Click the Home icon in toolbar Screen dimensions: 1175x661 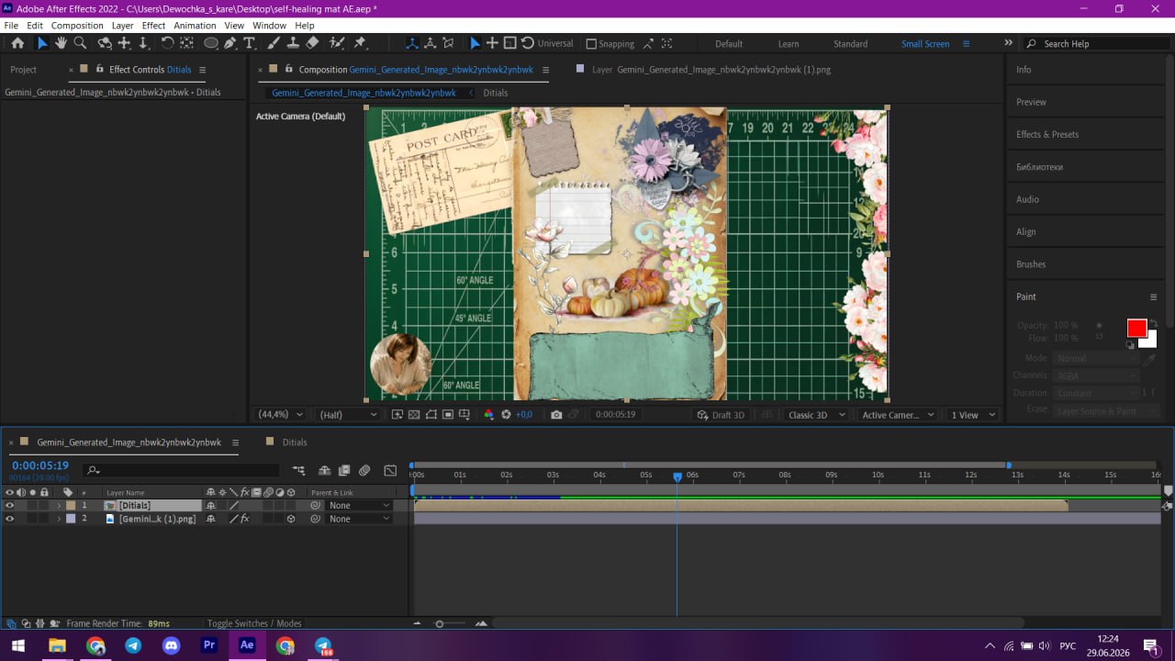coord(17,43)
